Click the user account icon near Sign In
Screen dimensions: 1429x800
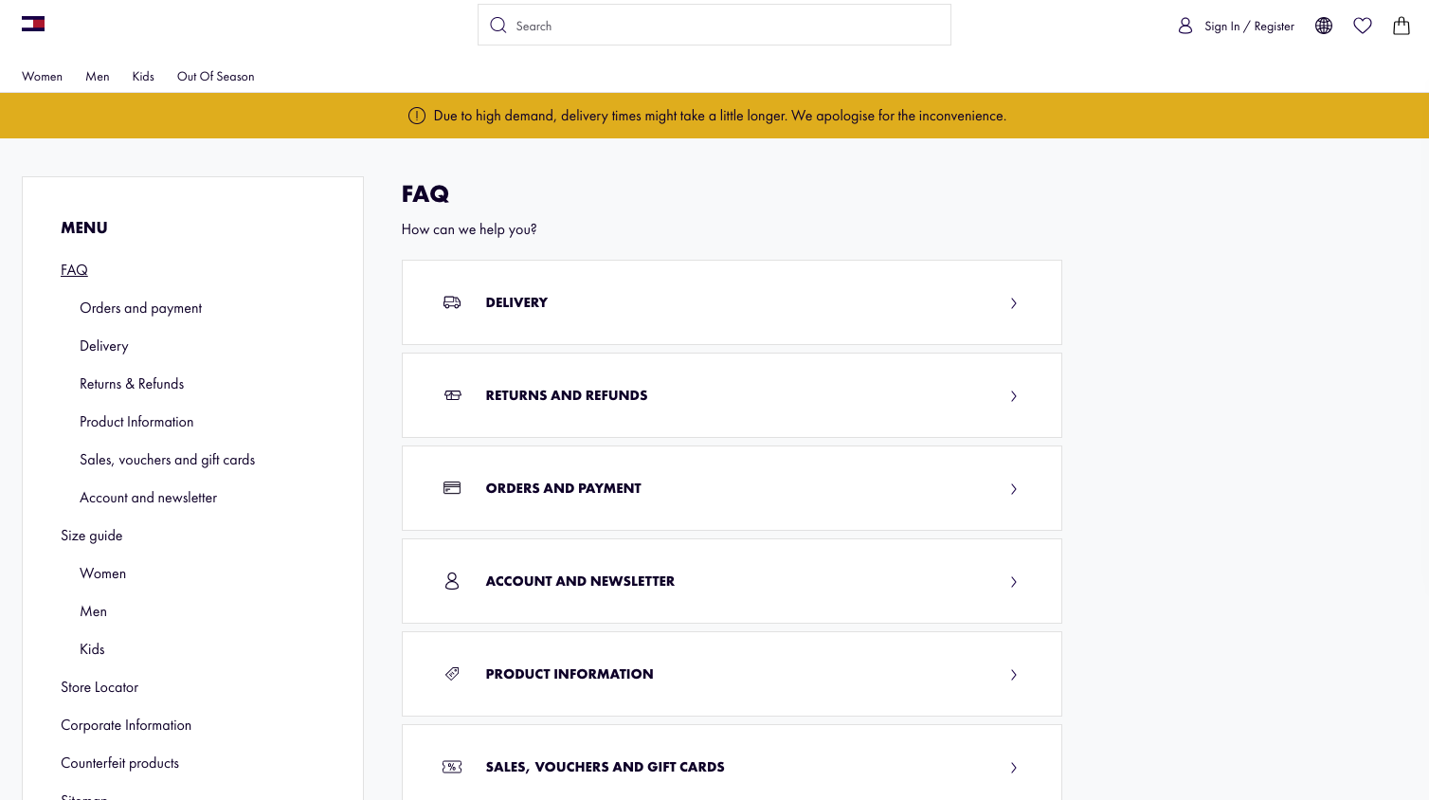click(x=1185, y=26)
